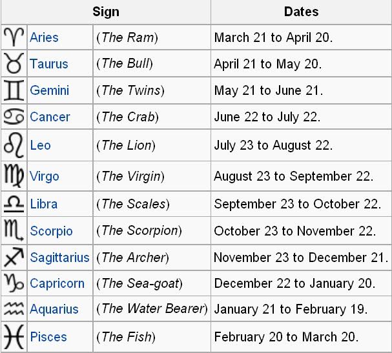Open the Aquarius link
This screenshot has width=392, height=353.
54,309
